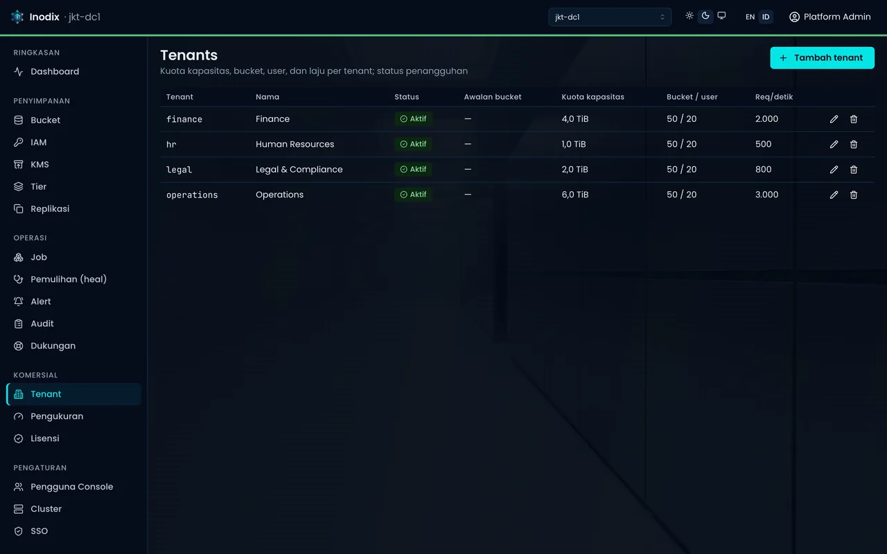Click the Aktif status badge for finance
887x554 pixels.
(x=413, y=119)
